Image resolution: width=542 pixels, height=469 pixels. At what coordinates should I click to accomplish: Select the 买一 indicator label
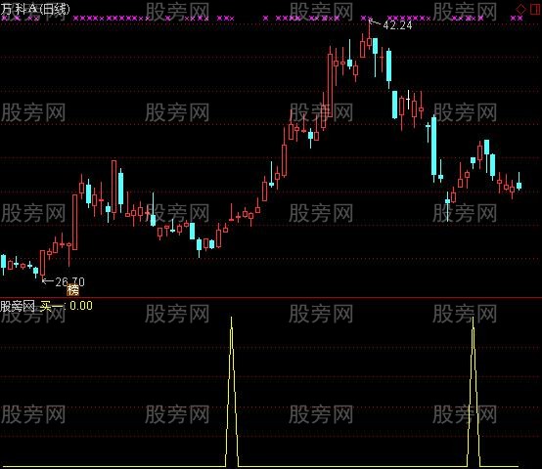point(52,306)
